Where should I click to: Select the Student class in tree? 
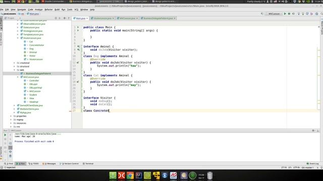[33, 95]
